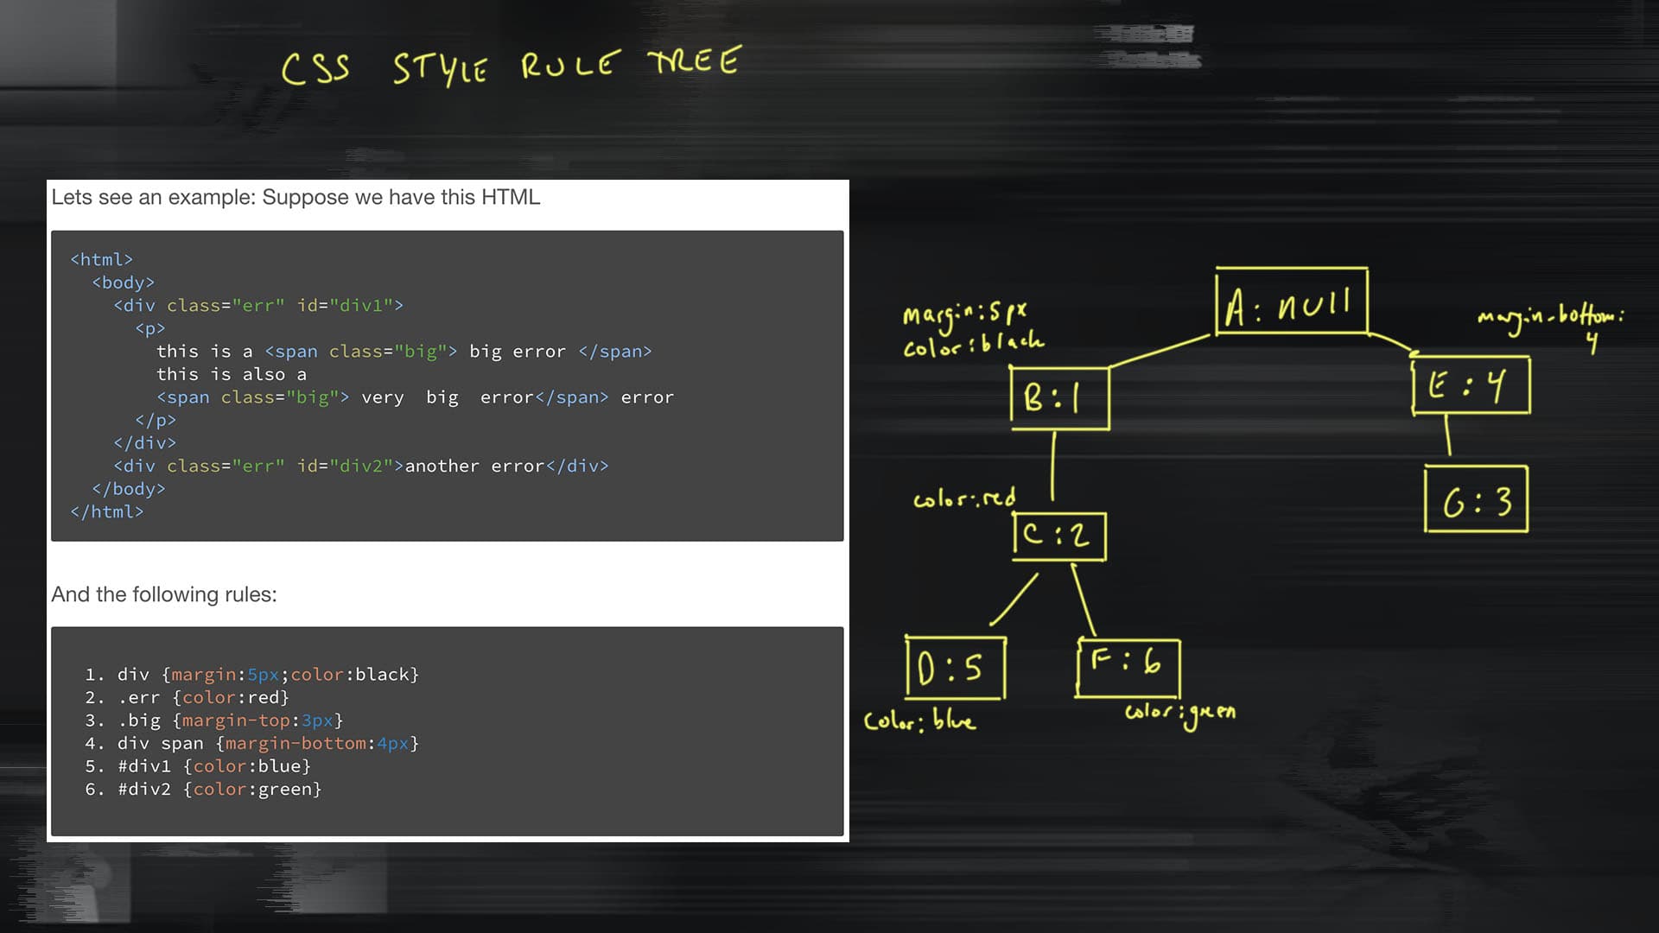Click the 'C:2' tree node box
1659x933 pixels.
click(1059, 536)
